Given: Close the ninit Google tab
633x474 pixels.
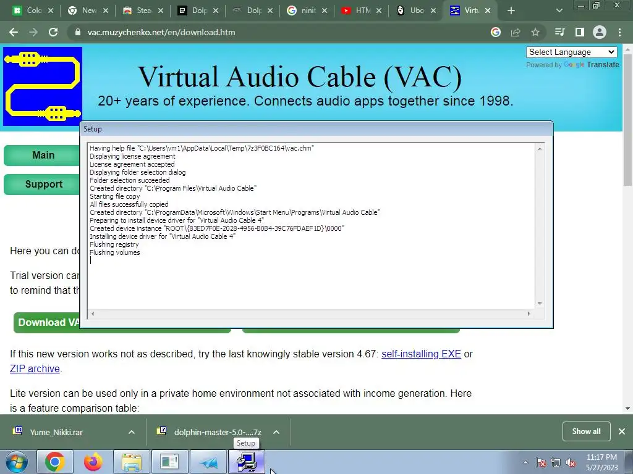Looking at the screenshot, I should click(324, 10).
